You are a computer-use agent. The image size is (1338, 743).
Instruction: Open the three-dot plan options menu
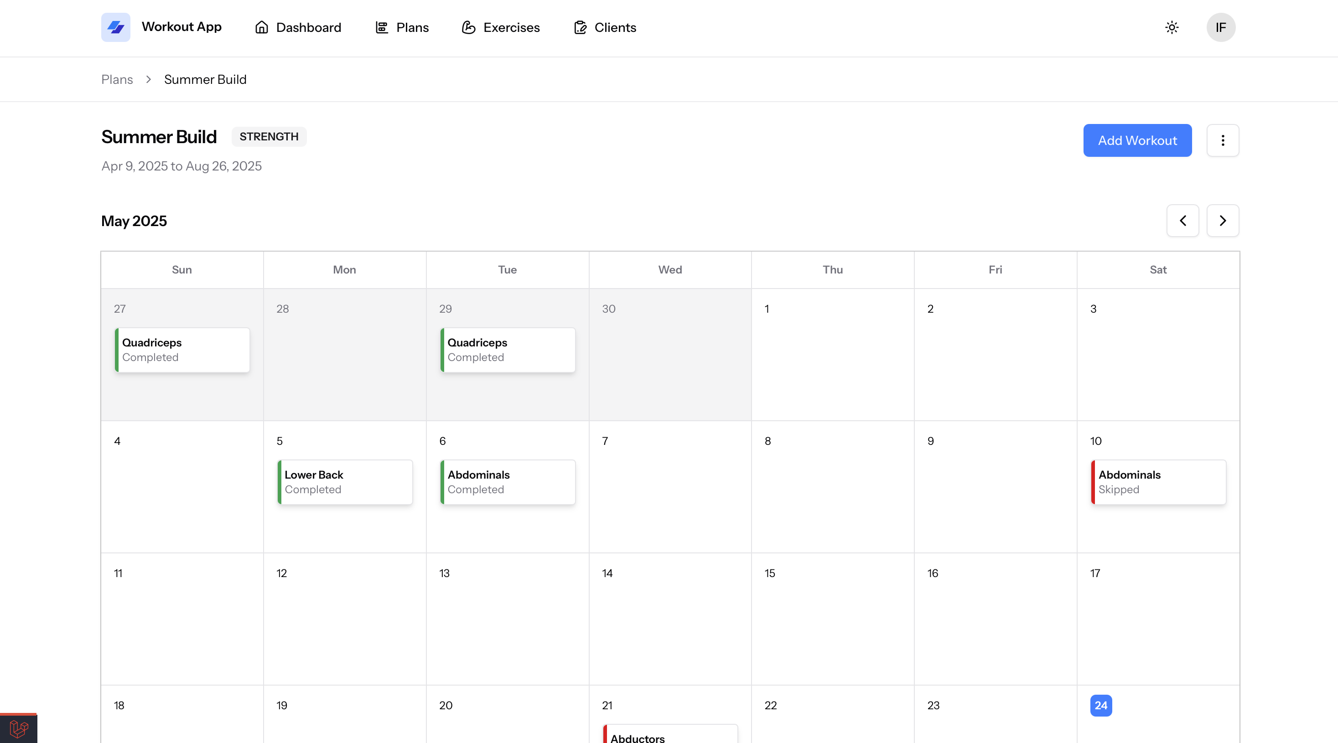tap(1223, 140)
